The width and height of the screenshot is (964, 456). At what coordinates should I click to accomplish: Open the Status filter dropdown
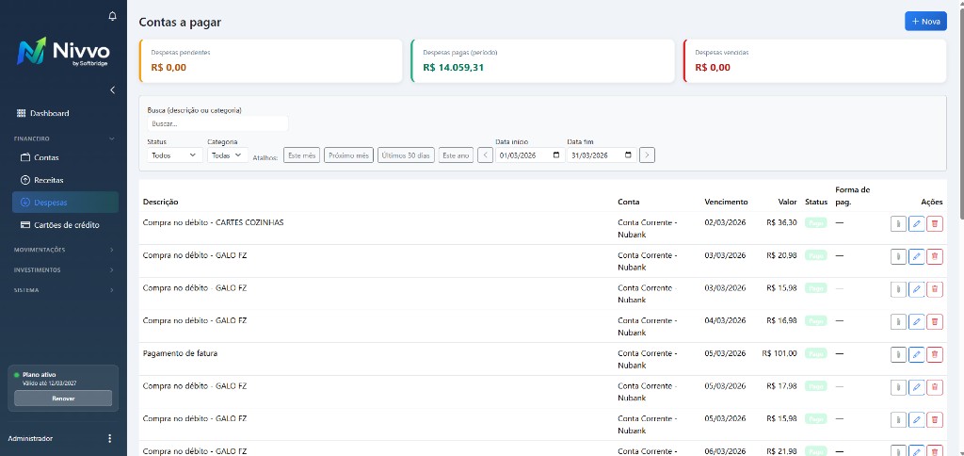pyautogui.click(x=174, y=155)
